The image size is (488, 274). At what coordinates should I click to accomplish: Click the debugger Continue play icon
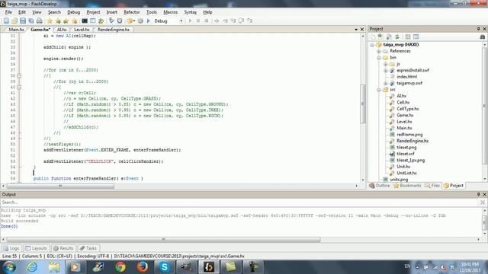pyautogui.click(x=190, y=21)
